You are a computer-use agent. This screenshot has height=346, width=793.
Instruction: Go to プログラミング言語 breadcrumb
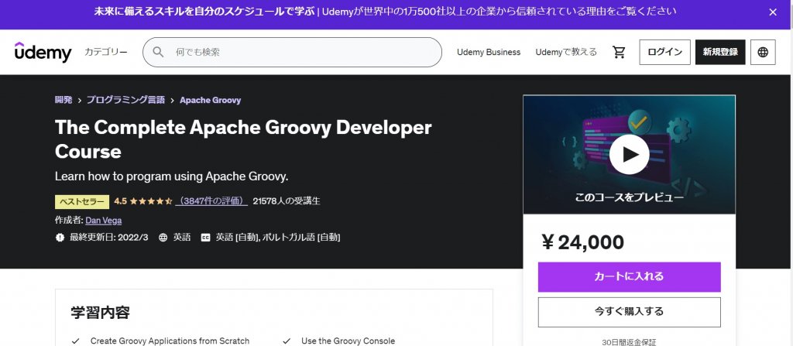[x=125, y=100]
